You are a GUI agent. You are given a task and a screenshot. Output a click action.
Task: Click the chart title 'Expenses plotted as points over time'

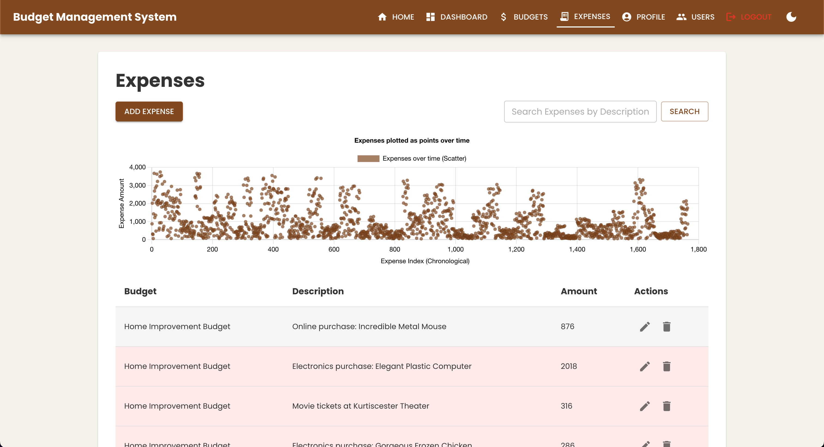[x=412, y=140]
